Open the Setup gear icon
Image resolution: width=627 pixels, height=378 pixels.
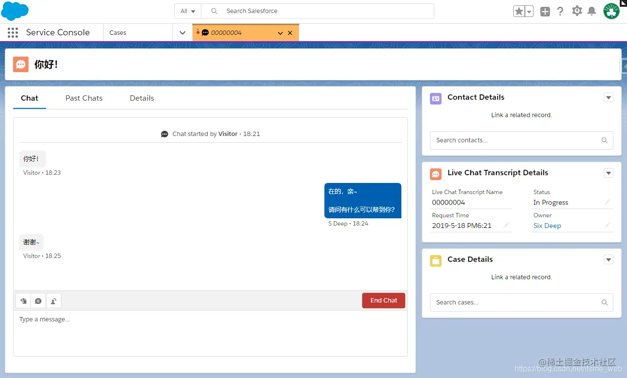pyautogui.click(x=577, y=11)
